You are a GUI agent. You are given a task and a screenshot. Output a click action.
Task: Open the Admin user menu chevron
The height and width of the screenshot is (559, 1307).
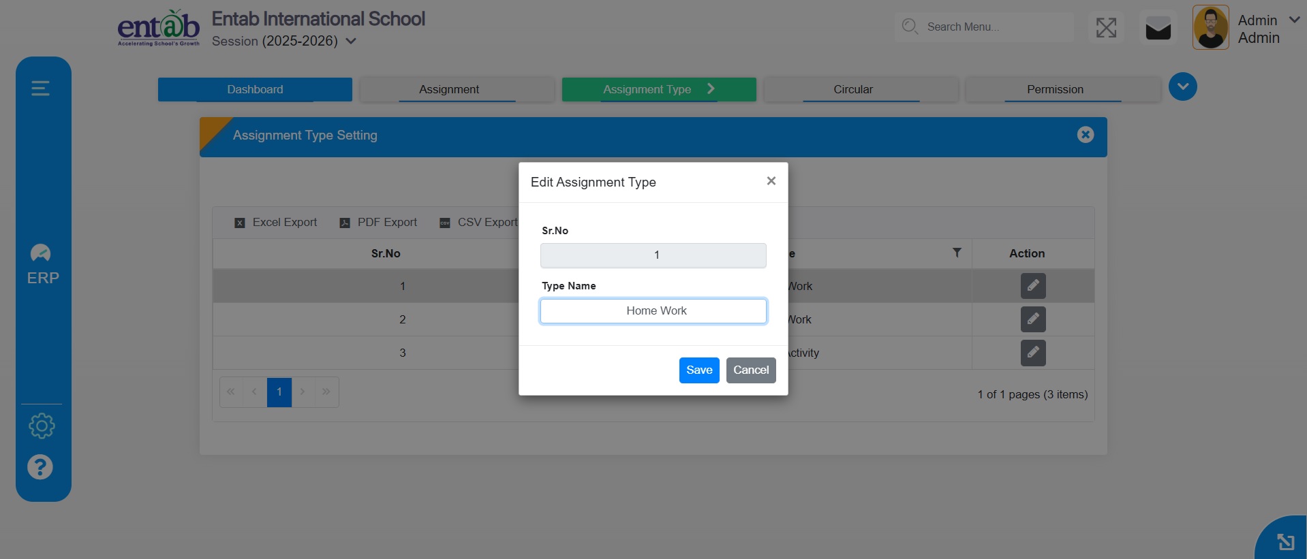1294,20
